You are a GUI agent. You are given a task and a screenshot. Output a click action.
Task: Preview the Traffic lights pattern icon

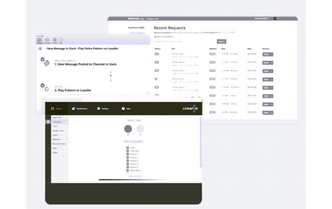click(128, 151)
